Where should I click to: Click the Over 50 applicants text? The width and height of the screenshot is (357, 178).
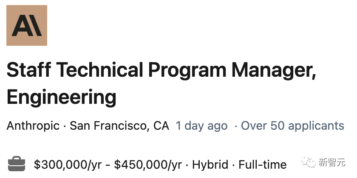292,126
